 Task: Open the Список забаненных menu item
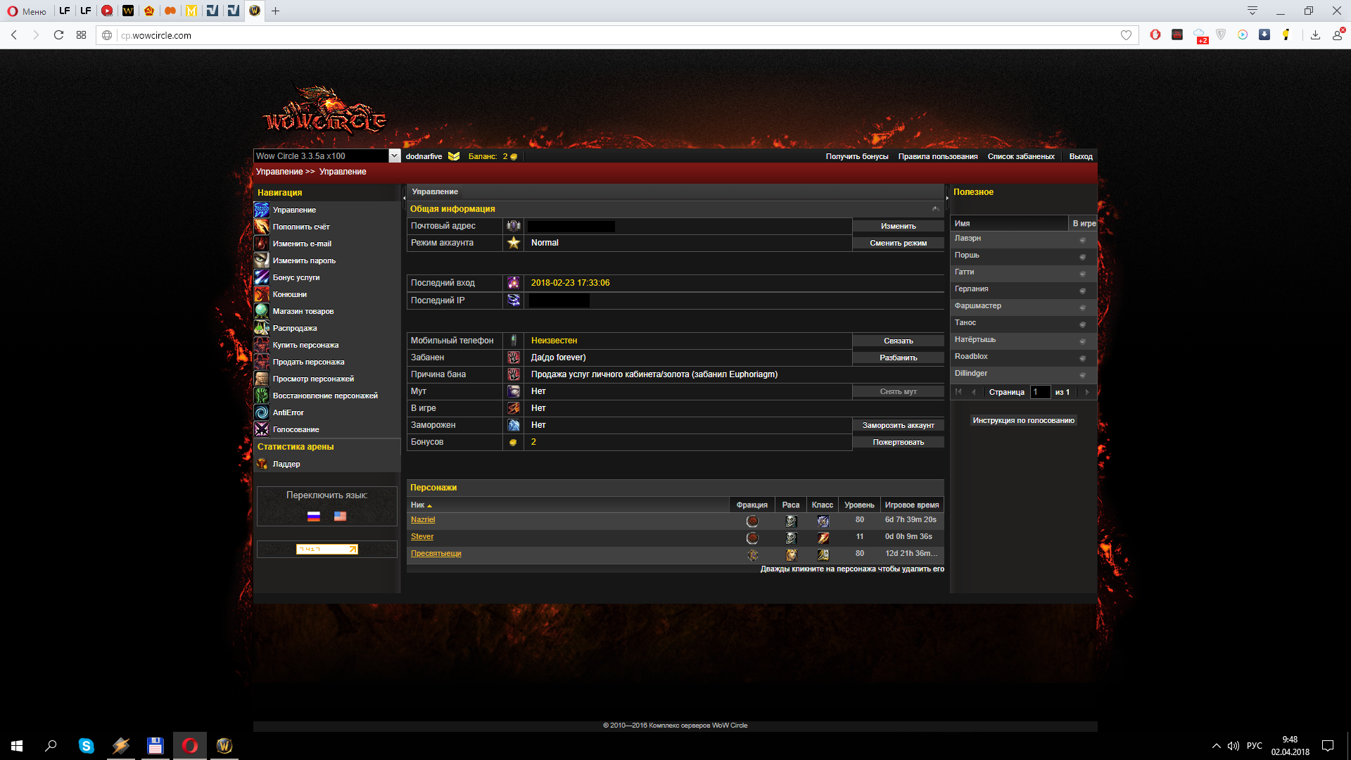tap(1020, 156)
